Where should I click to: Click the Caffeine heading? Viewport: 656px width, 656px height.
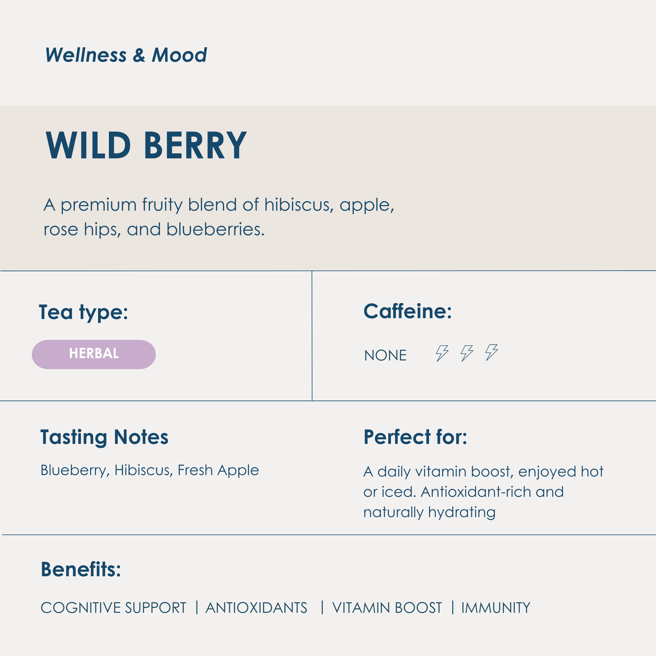[407, 311]
